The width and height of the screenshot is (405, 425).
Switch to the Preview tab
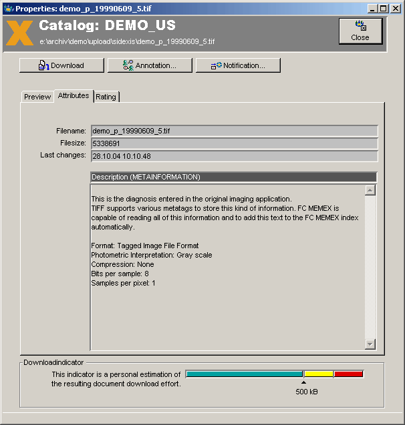(x=37, y=97)
